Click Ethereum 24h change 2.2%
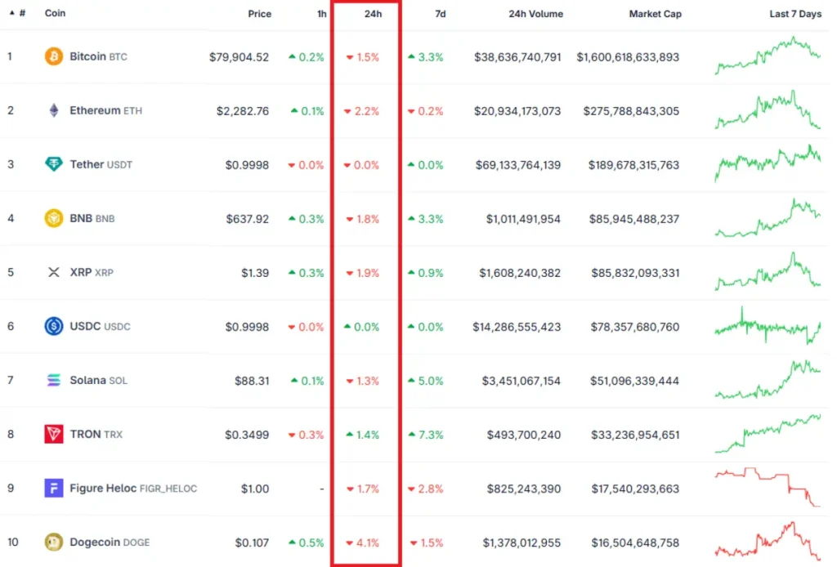Viewport: 837px width, 567px height. 361,111
